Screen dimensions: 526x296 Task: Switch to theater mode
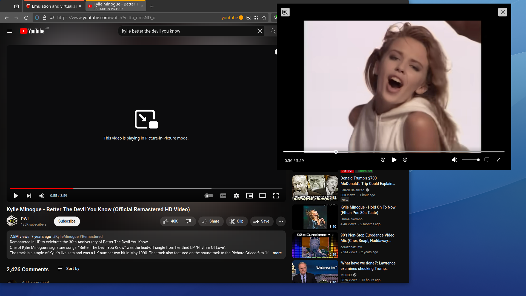pyautogui.click(x=263, y=196)
